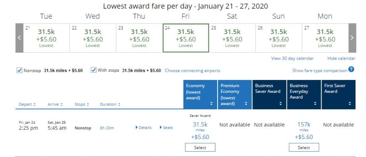The width and height of the screenshot is (366, 157).
Task: Sort by First Saver Award column arrows
Action: (x=350, y=104)
